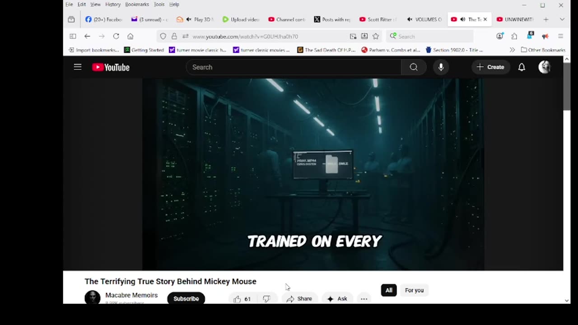Open the Firefox account icon in toolbar
Screen dimensions: 578x325
tap(500, 36)
